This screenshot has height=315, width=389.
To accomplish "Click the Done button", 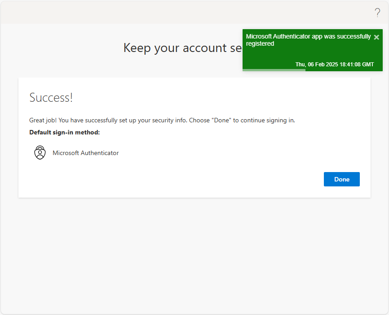I will (x=342, y=179).
